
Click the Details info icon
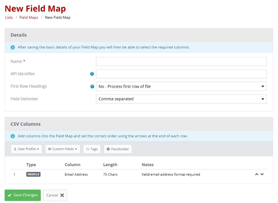pyautogui.click(x=13, y=47)
